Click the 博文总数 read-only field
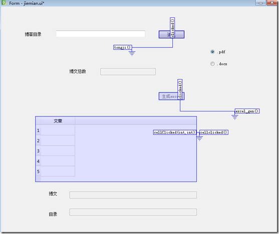This screenshot has width=279, height=234. 128,71
